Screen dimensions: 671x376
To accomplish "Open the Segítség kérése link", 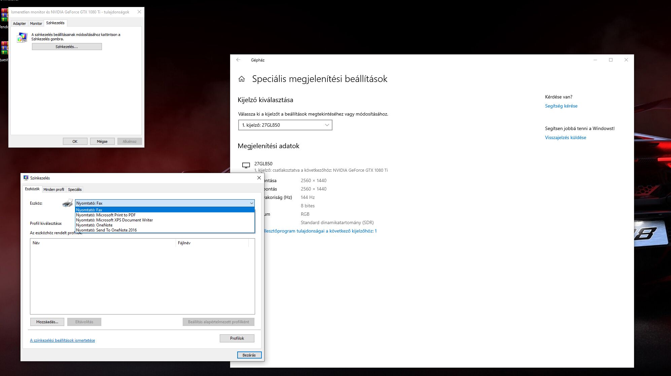I will (x=561, y=106).
